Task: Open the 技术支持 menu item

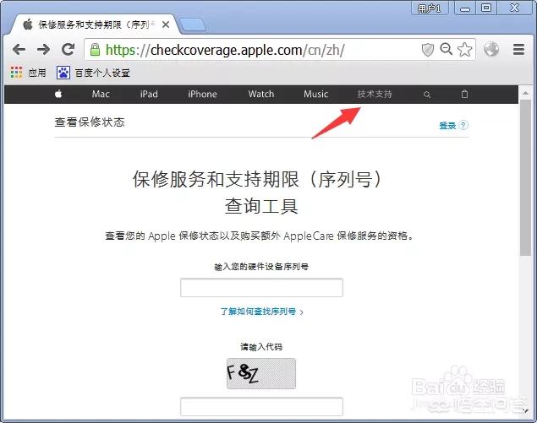Action: point(375,94)
